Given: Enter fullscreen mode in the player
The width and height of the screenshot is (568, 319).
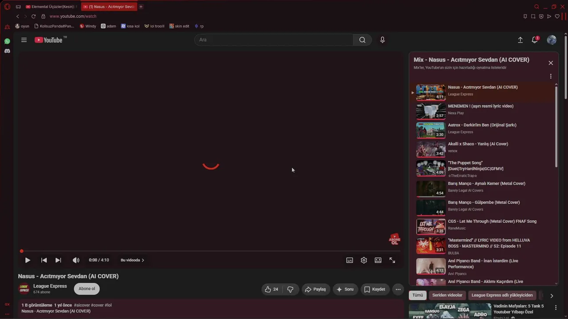Looking at the screenshot, I should [x=392, y=260].
